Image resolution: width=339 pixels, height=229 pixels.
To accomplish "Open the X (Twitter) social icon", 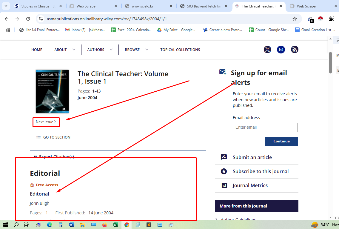I will click(x=267, y=50).
